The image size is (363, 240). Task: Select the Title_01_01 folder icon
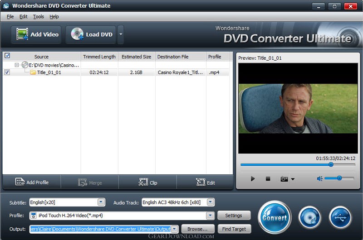point(33,72)
